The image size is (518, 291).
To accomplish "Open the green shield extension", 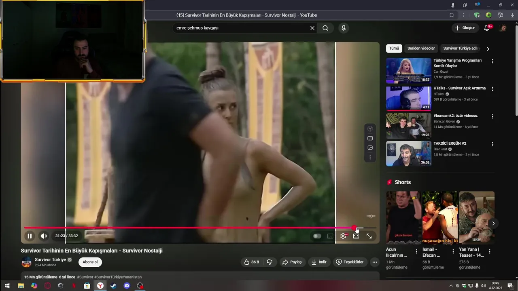I will pyautogui.click(x=477, y=15).
